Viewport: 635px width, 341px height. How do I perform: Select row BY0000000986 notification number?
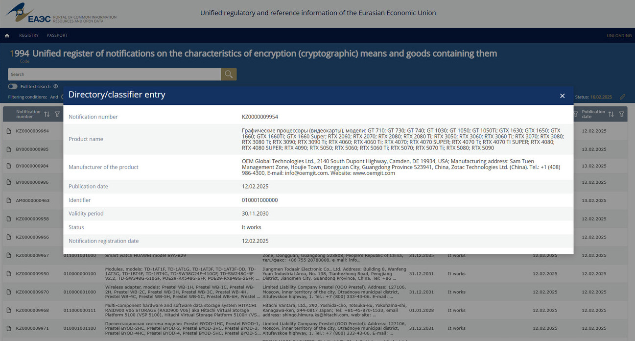coord(32,182)
